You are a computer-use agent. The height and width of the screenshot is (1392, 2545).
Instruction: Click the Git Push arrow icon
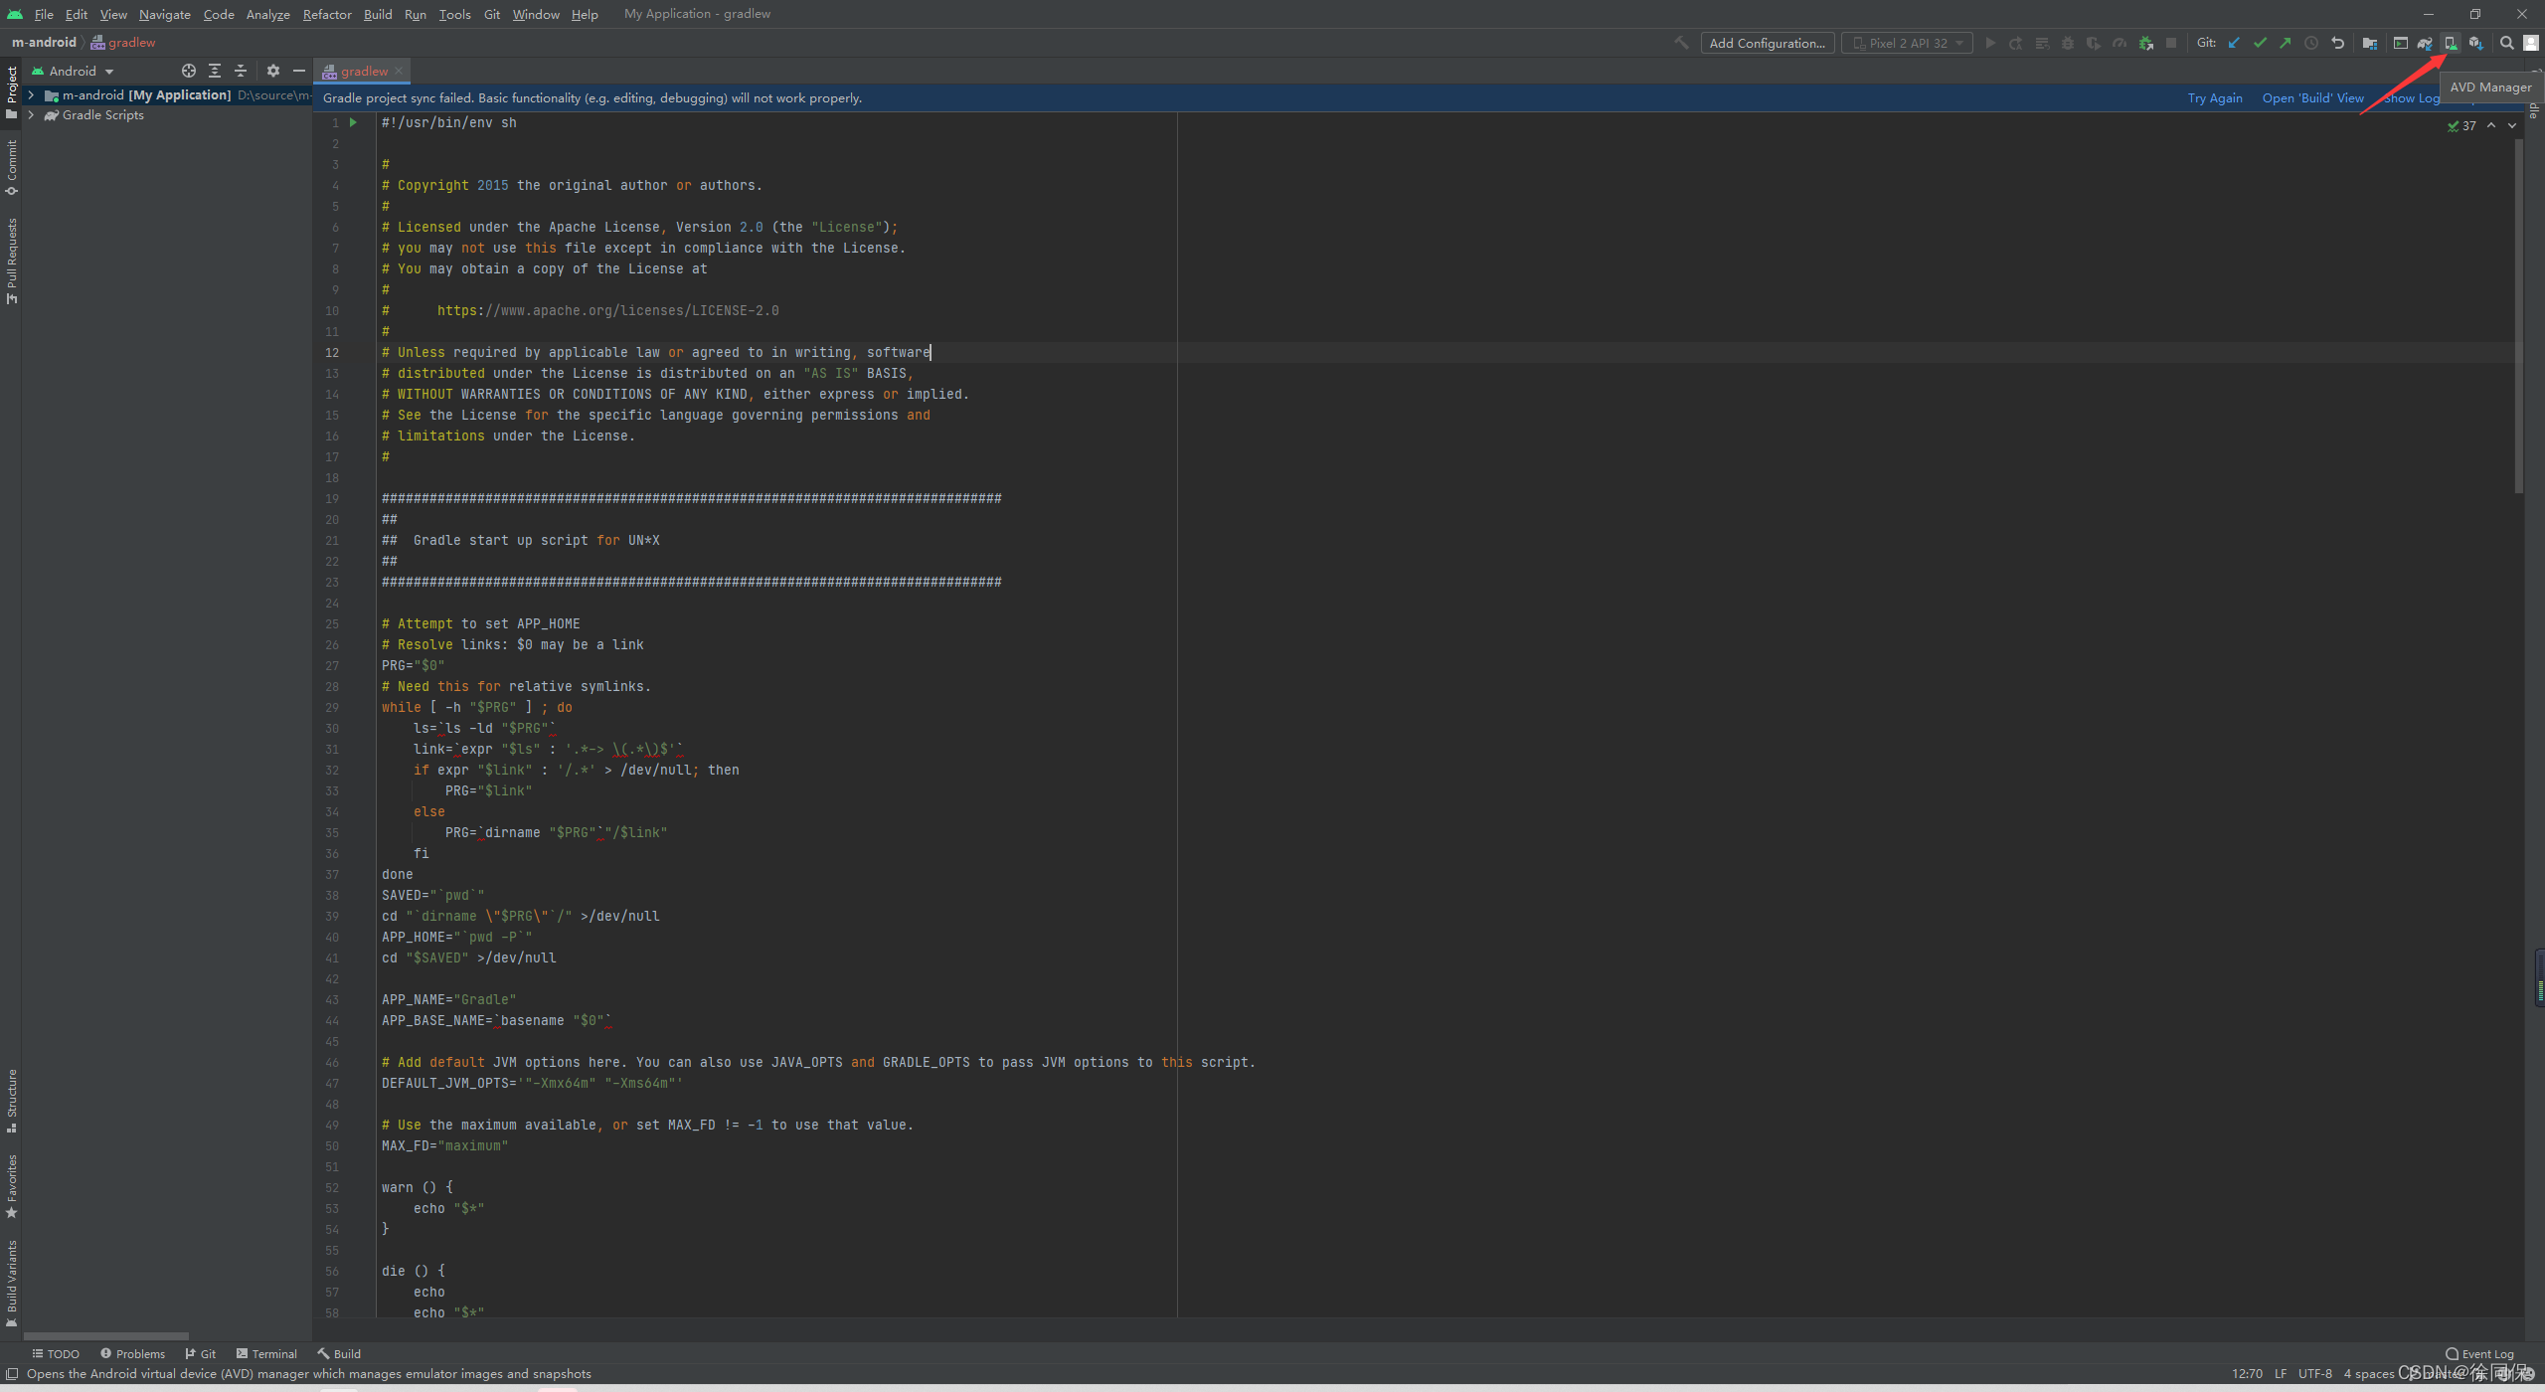pyautogui.click(x=2286, y=43)
